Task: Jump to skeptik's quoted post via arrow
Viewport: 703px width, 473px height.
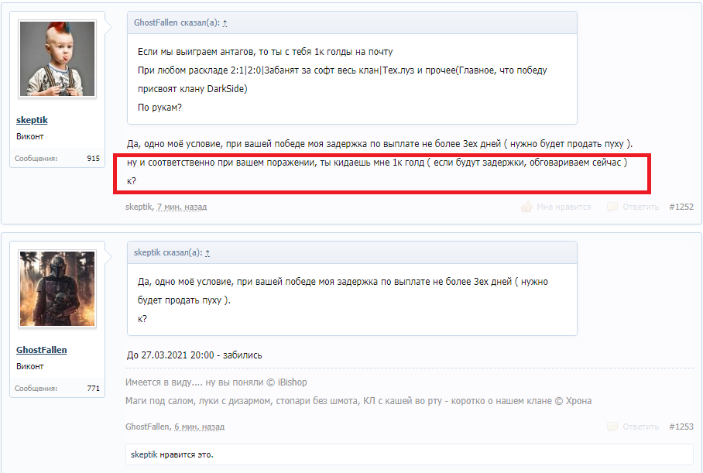Action: pos(207,253)
